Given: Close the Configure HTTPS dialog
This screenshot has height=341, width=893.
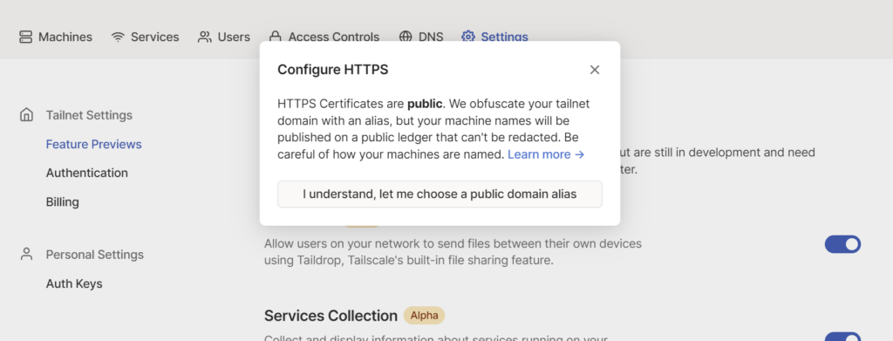Looking at the screenshot, I should click(595, 70).
